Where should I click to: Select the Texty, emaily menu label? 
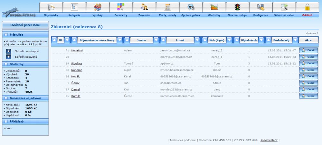(167, 15)
